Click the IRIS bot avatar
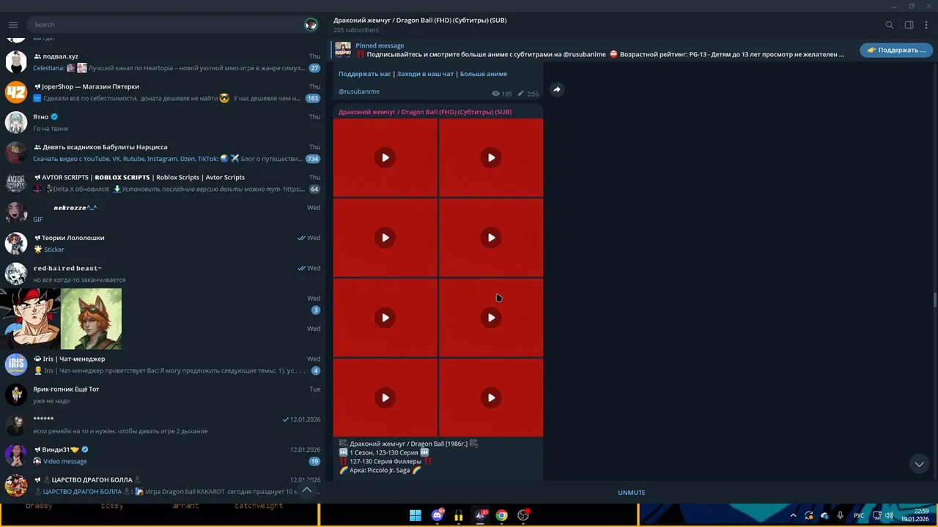The width and height of the screenshot is (938, 527). [x=16, y=365]
